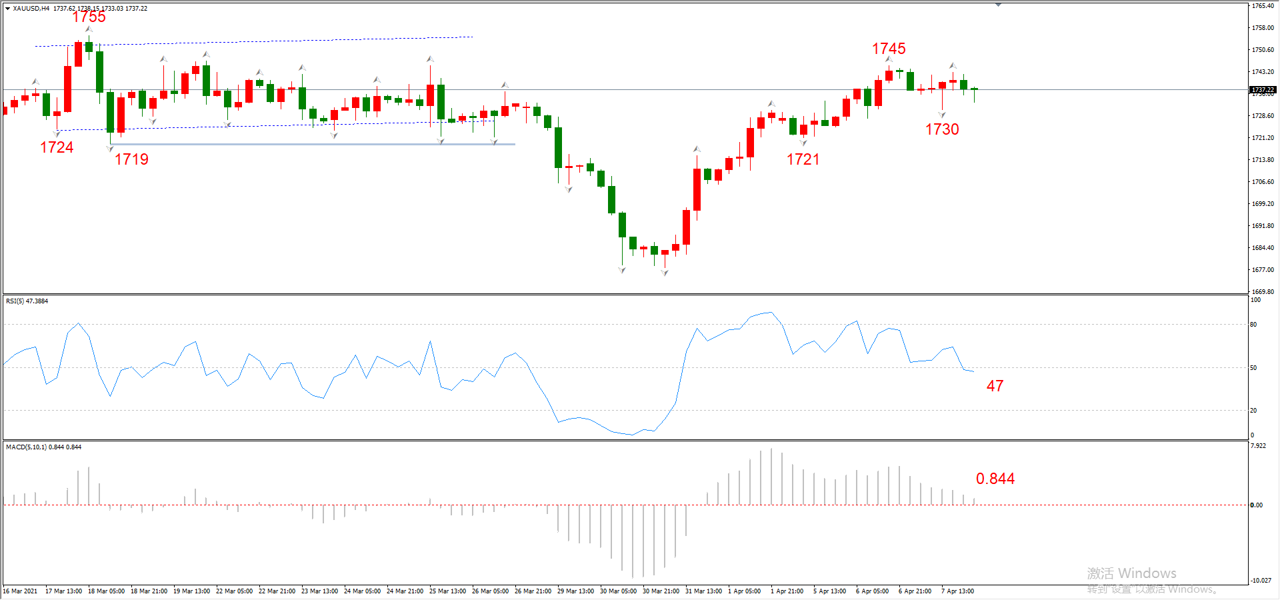This screenshot has height=600, width=1280.
Task: Click the chart shift triangle marker
Action: (998, 5)
